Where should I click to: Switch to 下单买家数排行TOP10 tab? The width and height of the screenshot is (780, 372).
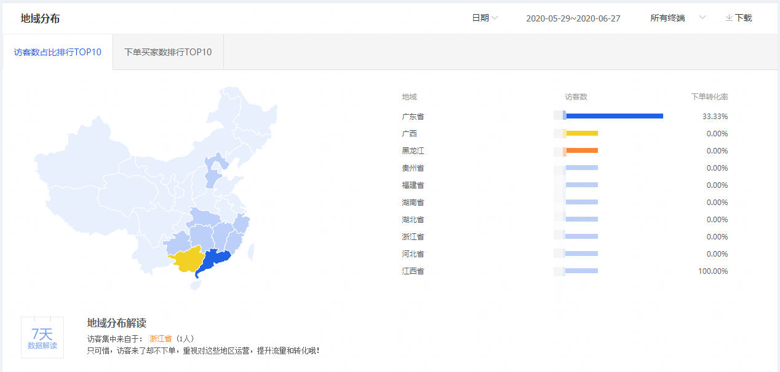pyautogui.click(x=168, y=52)
